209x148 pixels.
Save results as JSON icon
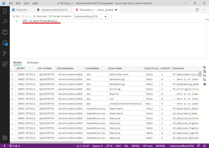(204, 76)
